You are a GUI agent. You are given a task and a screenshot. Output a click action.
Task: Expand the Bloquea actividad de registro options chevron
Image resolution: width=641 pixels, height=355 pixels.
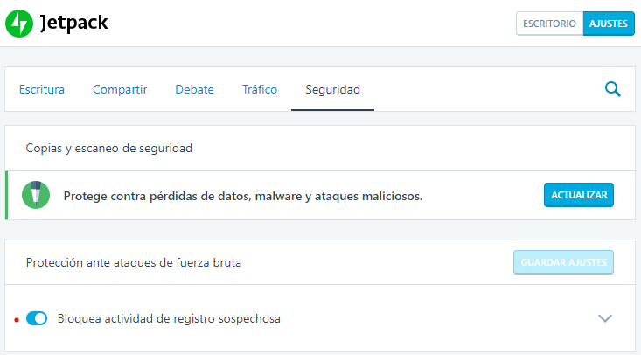605,318
